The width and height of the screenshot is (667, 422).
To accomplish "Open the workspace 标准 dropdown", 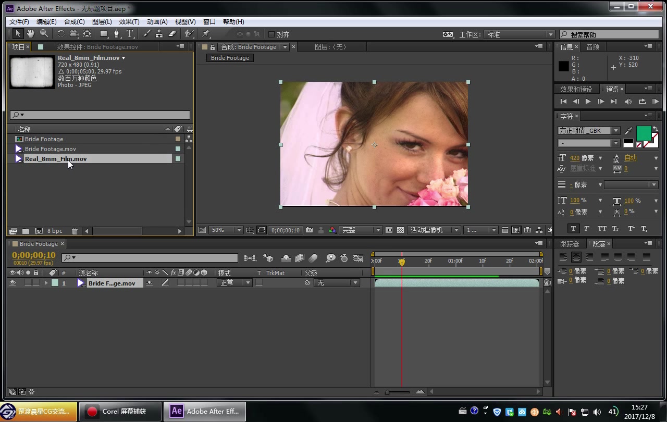I will (x=520, y=34).
